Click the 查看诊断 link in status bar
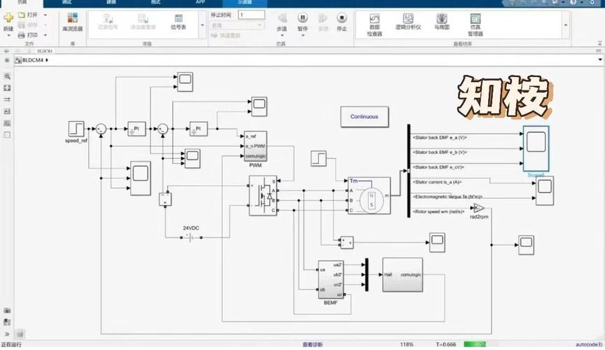 (x=314, y=344)
